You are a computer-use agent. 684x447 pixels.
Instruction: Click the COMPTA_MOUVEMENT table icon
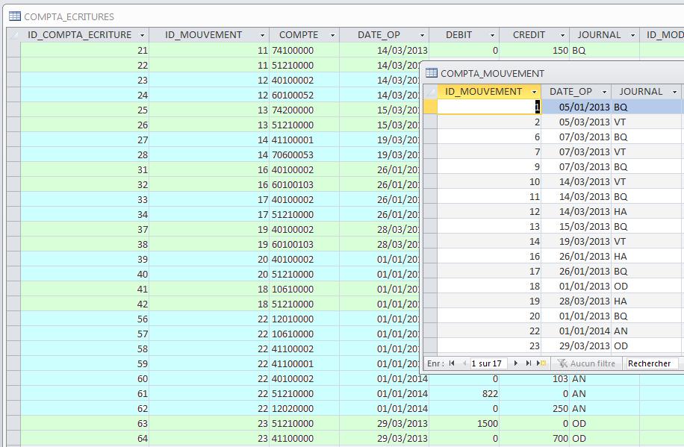click(432, 73)
